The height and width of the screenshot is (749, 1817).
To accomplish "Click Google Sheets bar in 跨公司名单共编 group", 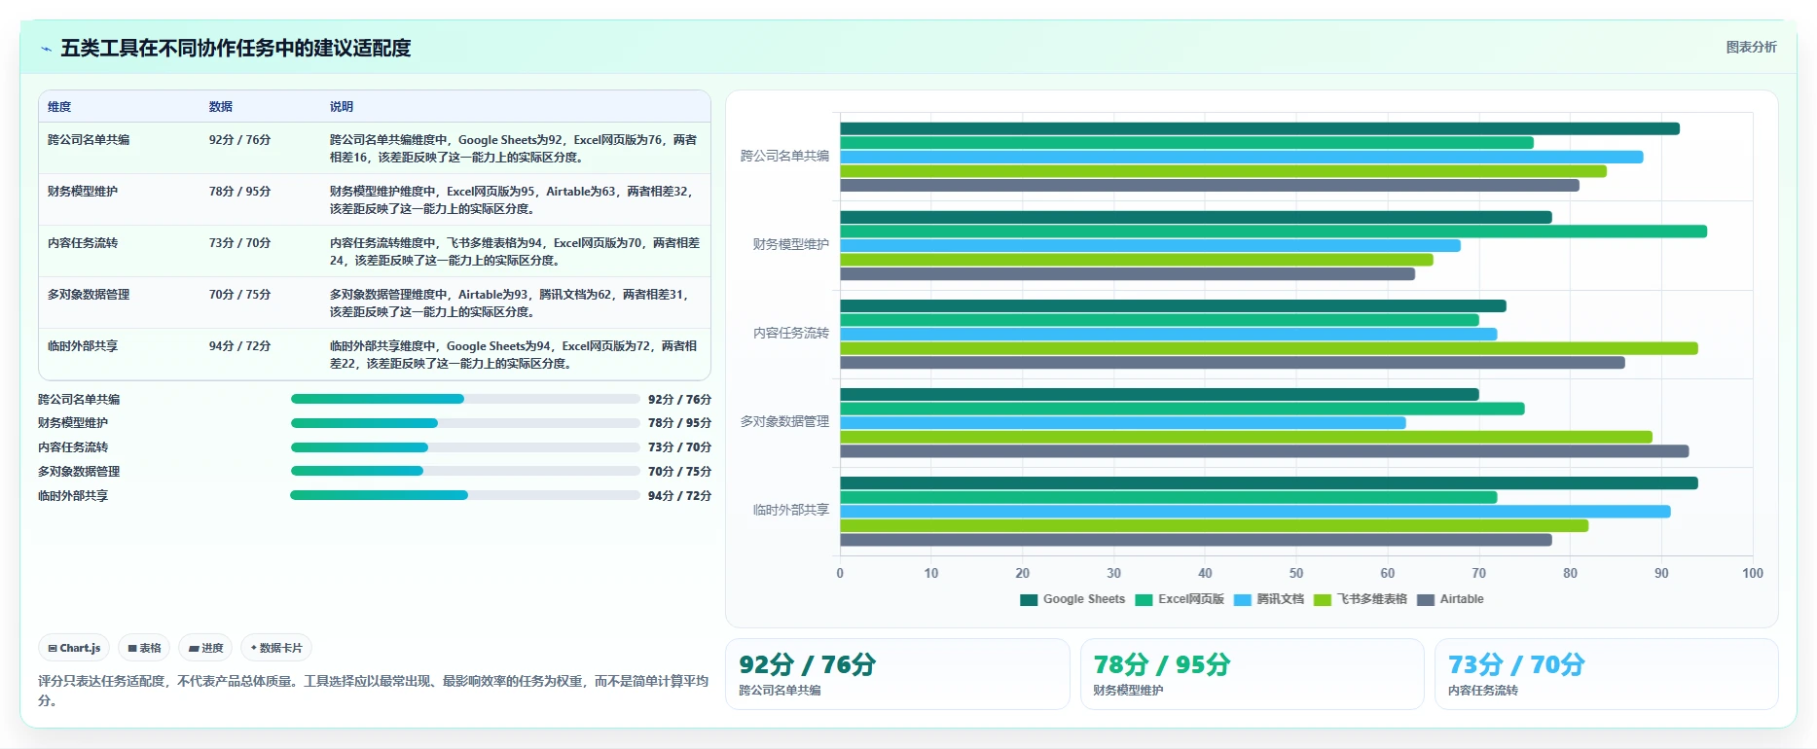I will [x=1259, y=128].
